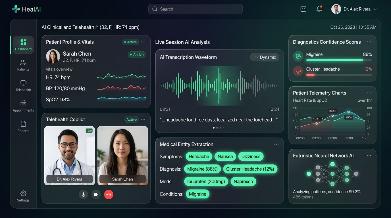Open Patient Profile & Vitals options menu
This screenshot has width=391, height=218.
point(143,42)
